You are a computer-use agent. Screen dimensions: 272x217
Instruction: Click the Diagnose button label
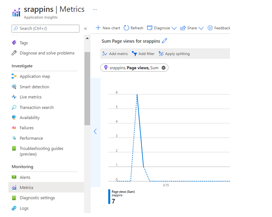click(162, 28)
